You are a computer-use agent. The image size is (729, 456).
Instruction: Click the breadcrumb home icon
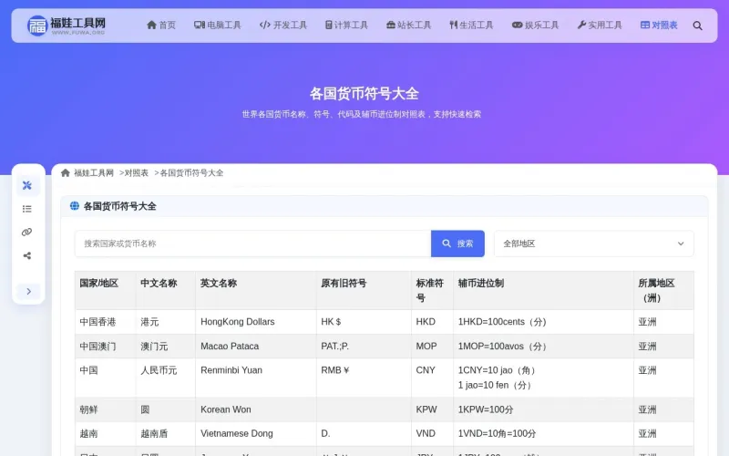click(66, 172)
